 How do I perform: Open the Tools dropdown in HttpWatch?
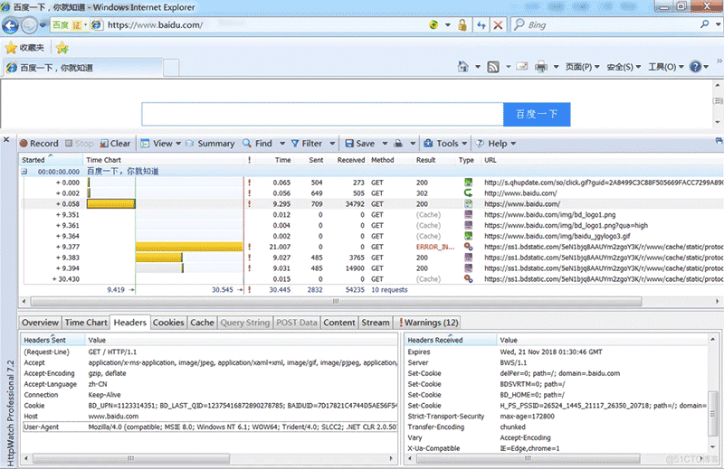446,143
